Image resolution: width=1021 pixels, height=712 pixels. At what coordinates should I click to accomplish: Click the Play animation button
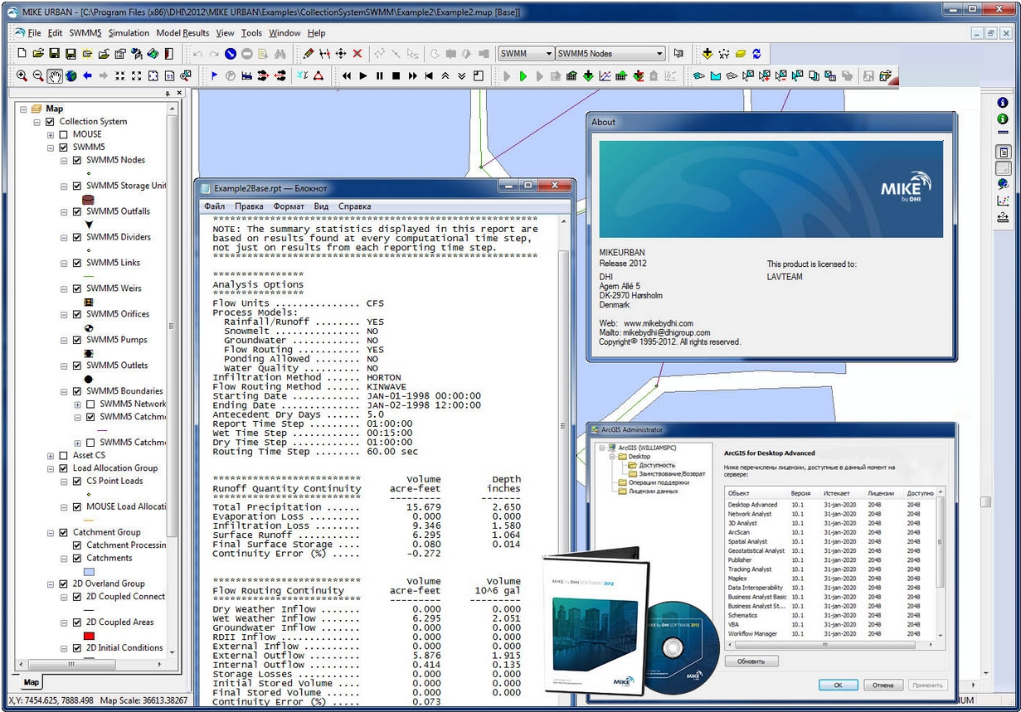tap(362, 76)
